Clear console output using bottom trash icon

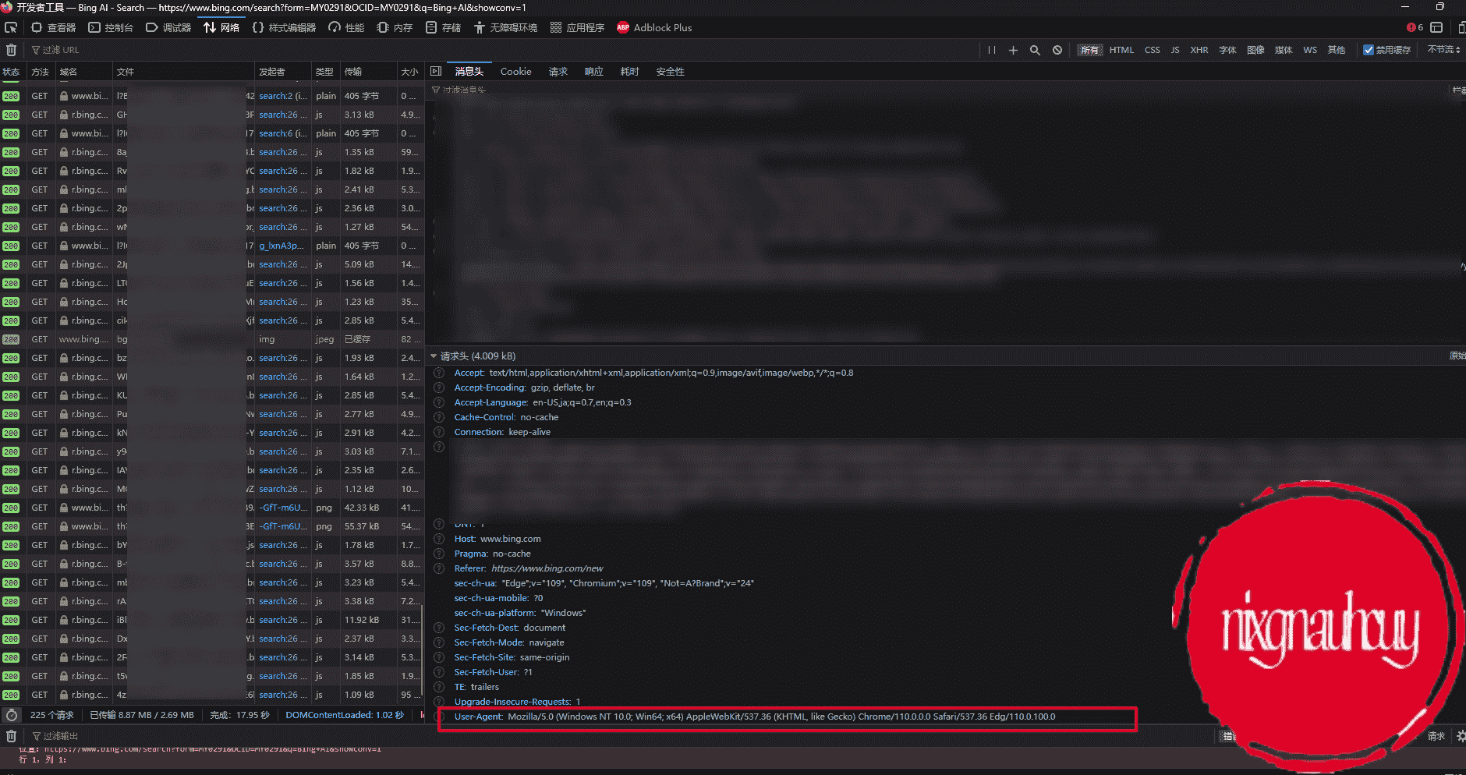(11, 736)
